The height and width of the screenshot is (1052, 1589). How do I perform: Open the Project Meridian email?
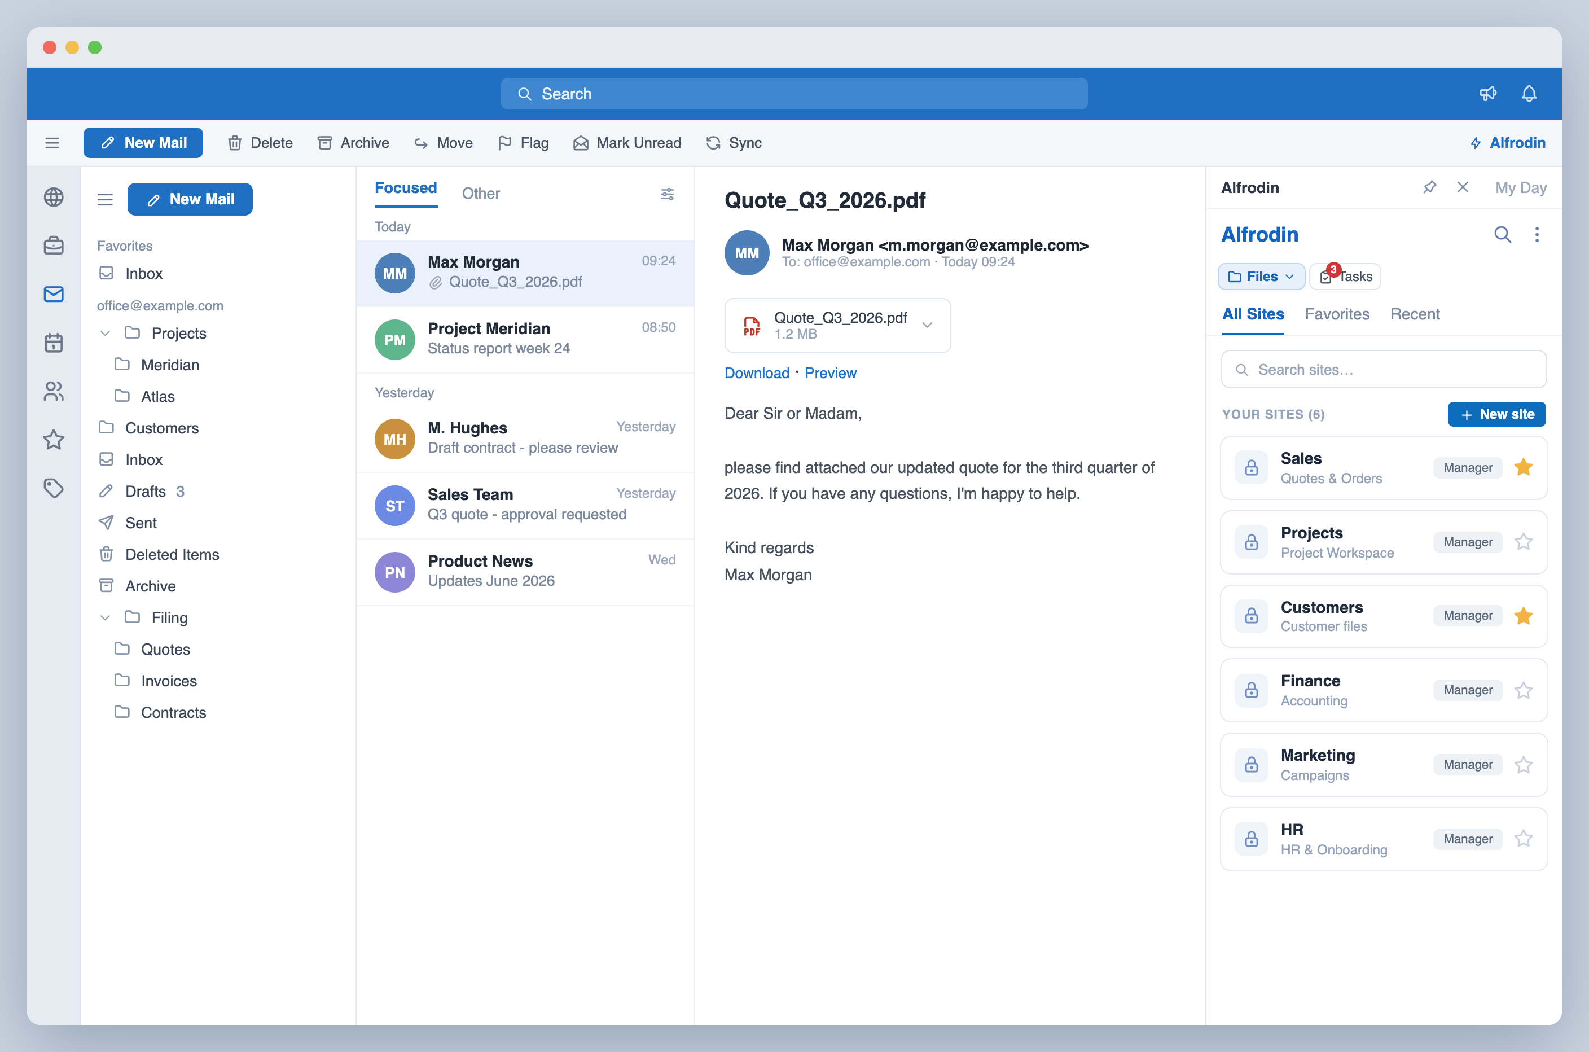point(525,340)
